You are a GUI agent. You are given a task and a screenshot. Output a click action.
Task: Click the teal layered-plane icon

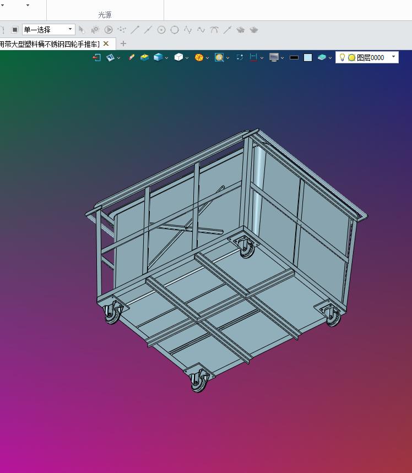point(322,57)
